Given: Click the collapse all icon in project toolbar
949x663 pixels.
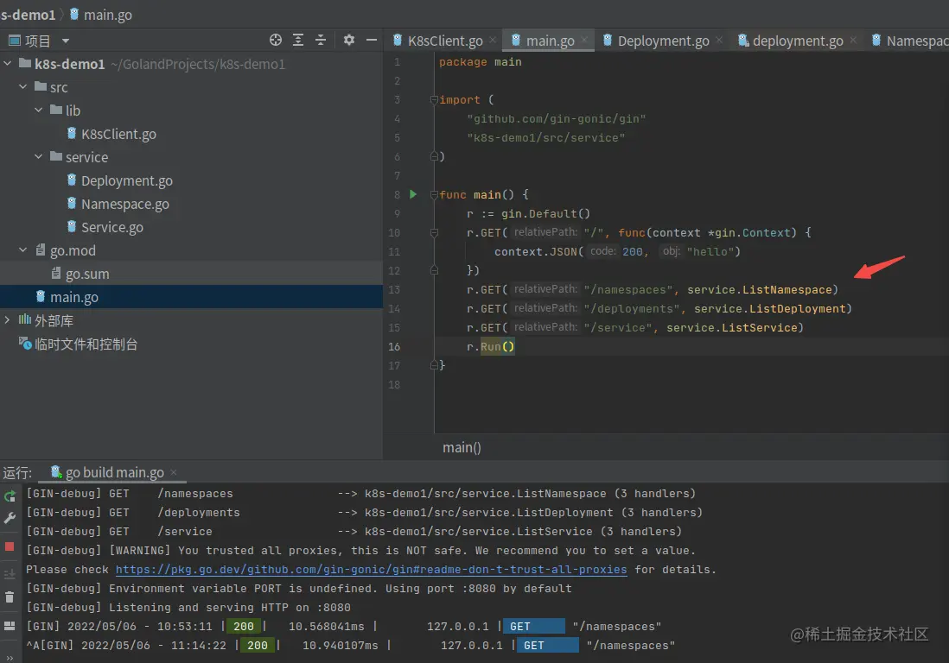Looking at the screenshot, I should coord(321,40).
